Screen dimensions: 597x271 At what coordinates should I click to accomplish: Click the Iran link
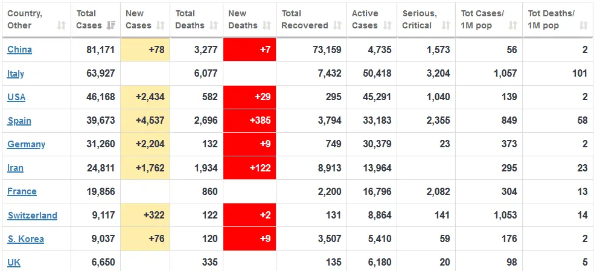(x=16, y=168)
